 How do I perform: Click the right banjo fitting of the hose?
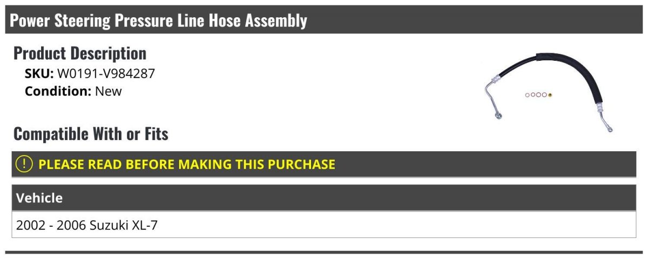[x=610, y=128]
